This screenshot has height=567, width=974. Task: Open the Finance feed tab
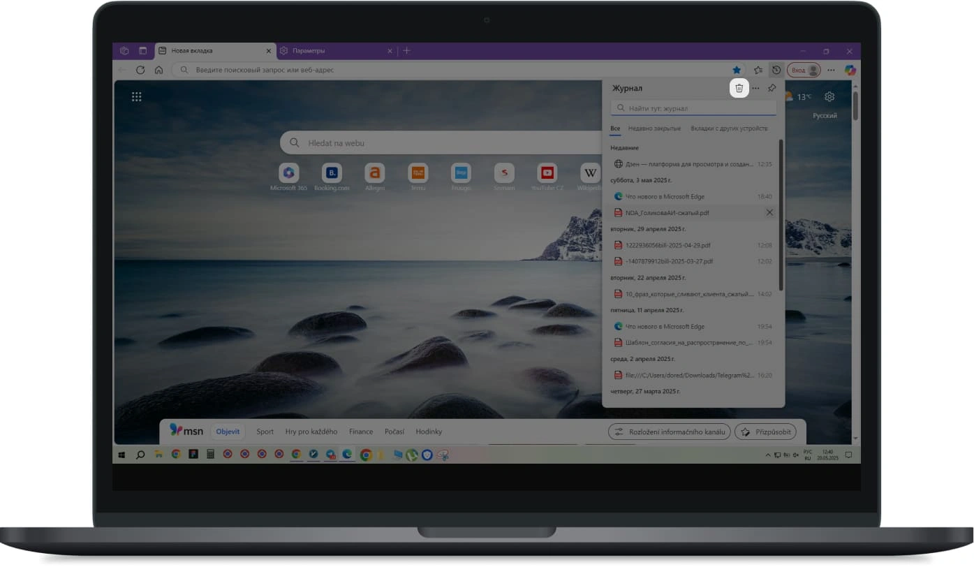click(361, 432)
